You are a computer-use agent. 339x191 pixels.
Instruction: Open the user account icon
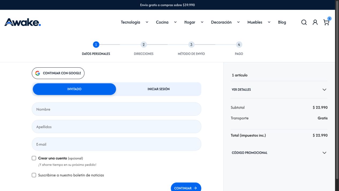tap(315, 22)
